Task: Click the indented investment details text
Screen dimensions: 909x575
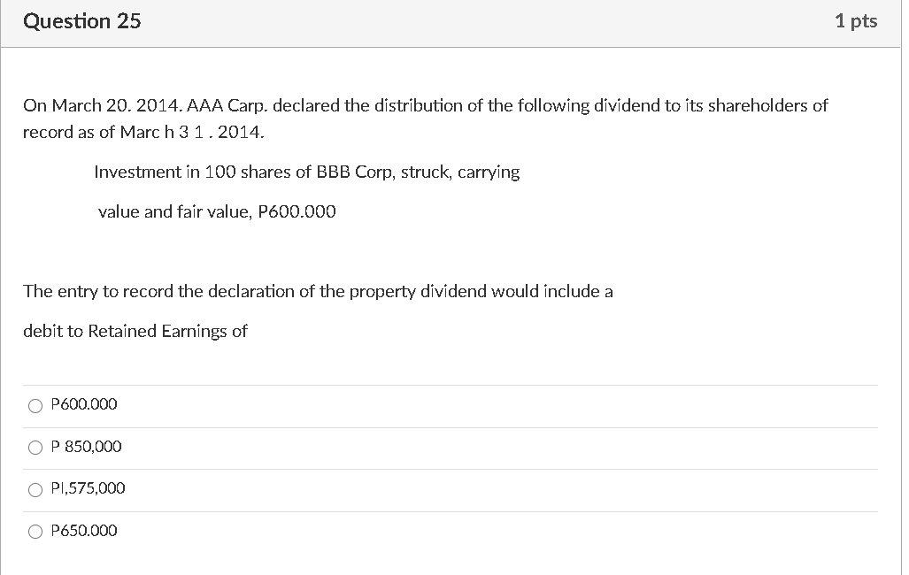Action: (307, 172)
